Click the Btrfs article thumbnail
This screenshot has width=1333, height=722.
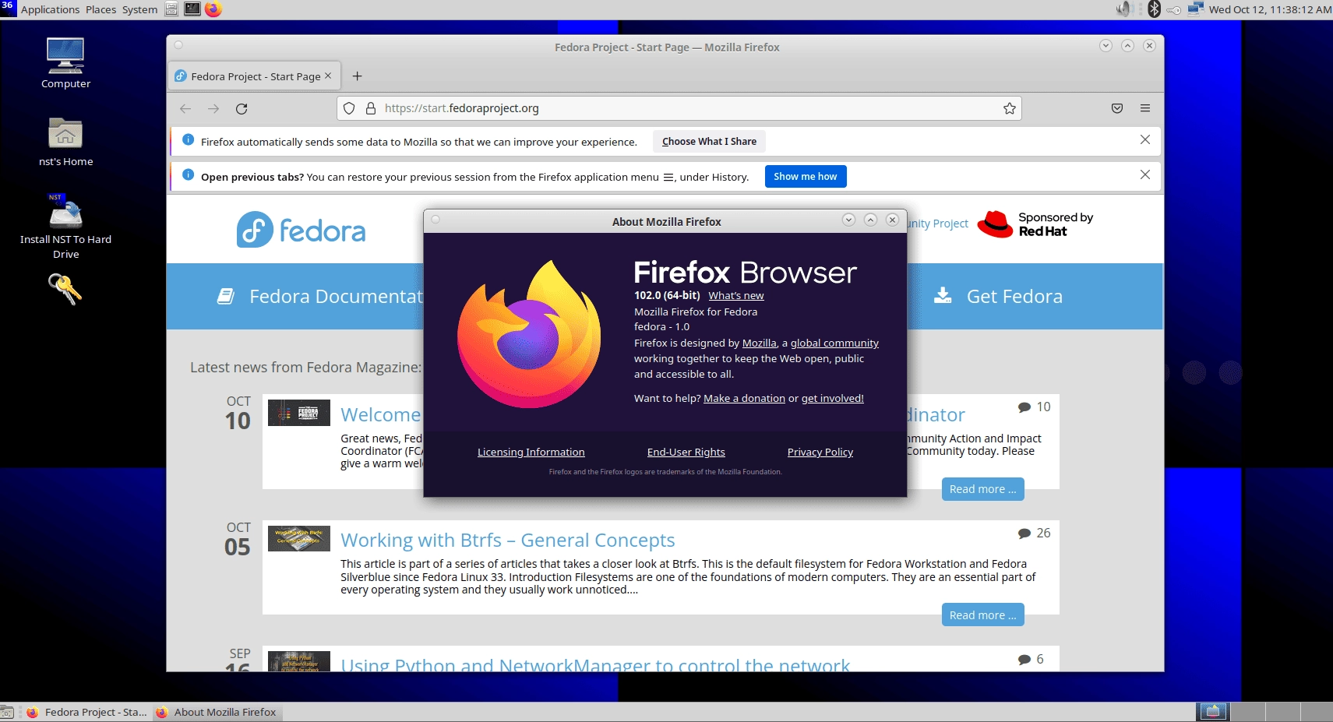(298, 538)
